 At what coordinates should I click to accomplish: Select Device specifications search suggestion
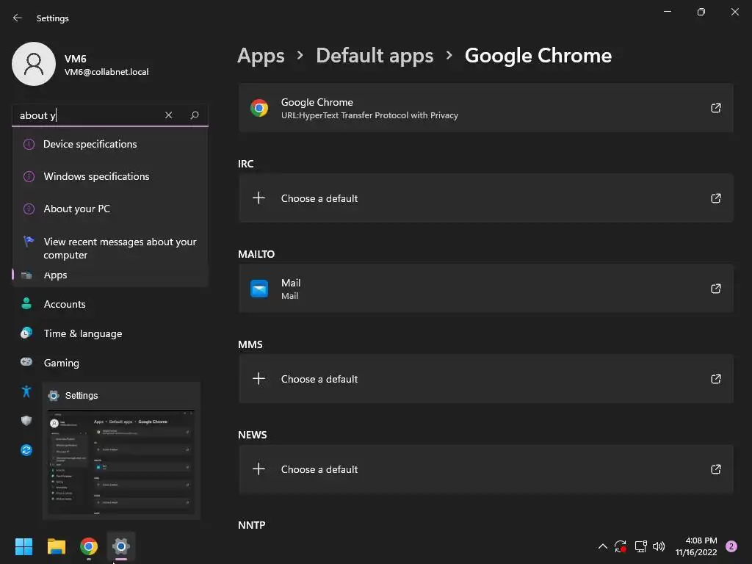click(x=90, y=144)
